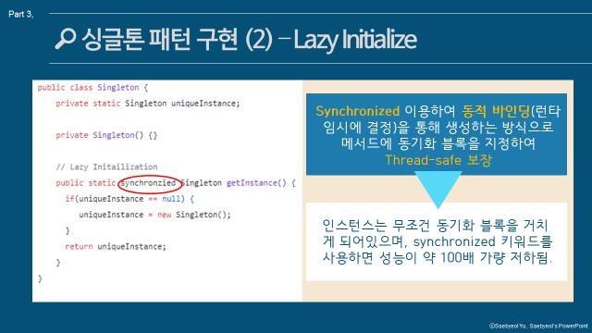Click the yellow 'Synchronized' word in blue box
592x333 pixels.
358,111
